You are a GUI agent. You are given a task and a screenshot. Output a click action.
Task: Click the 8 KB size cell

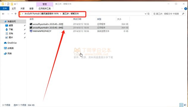126,31
